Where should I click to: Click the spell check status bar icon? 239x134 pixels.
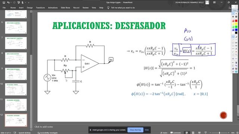coord(15,133)
